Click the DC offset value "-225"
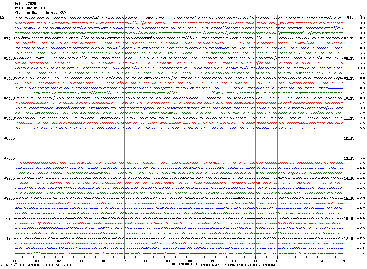 362,23
